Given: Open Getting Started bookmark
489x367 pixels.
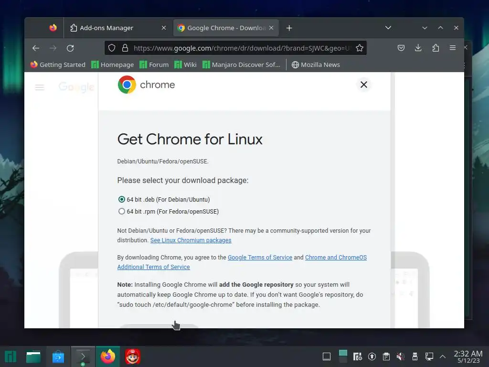Looking at the screenshot, I should tap(58, 65).
